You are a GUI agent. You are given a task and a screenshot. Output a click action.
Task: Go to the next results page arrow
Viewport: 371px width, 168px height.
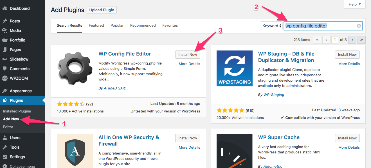coord(352,40)
